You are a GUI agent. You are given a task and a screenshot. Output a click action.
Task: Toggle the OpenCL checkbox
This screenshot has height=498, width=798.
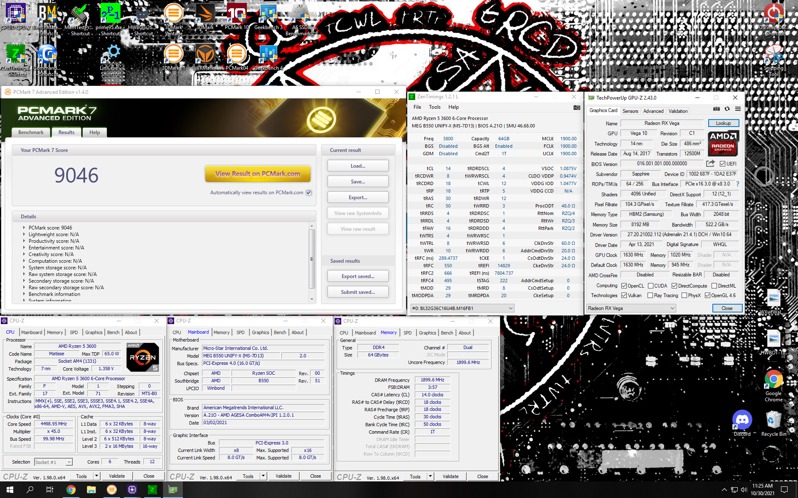coord(624,286)
